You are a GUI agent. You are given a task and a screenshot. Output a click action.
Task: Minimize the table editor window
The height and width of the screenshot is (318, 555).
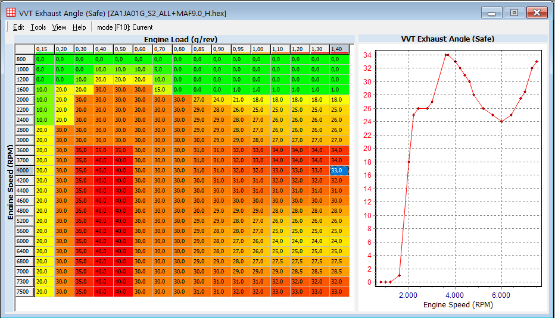tap(492, 12)
